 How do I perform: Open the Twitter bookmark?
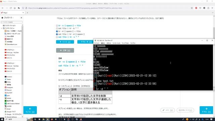pyautogui.click(x=8, y=79)
